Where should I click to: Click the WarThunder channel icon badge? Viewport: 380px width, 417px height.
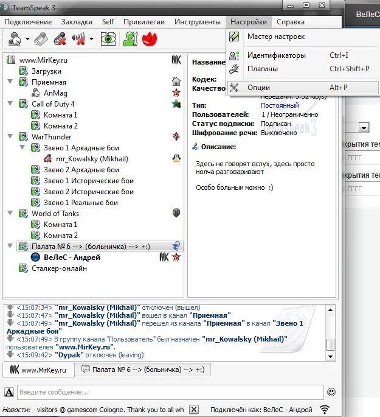pos(176,136)
